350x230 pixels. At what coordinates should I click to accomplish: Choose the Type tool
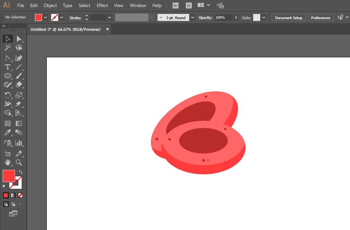pos(8,67)
